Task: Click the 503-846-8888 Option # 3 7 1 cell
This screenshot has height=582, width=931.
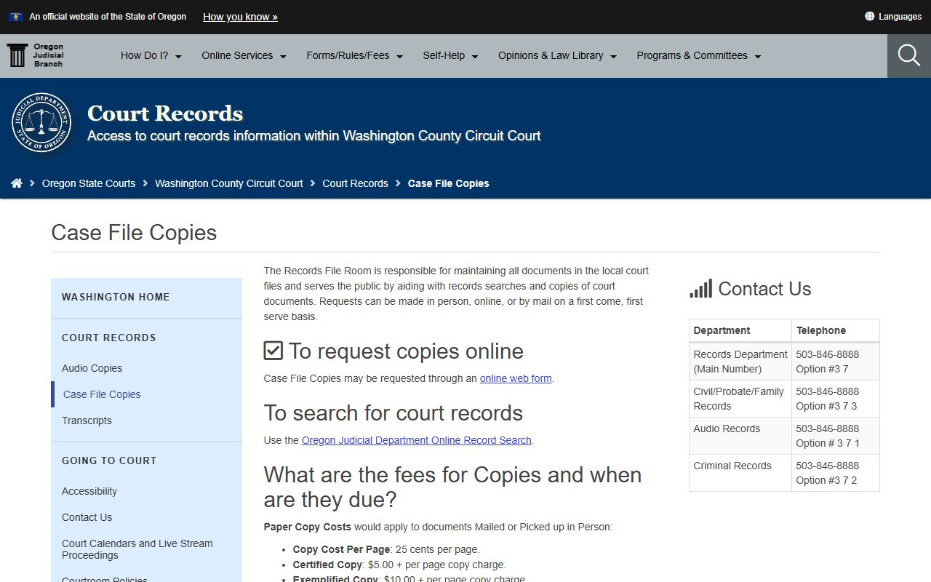Action: [836, 436]
